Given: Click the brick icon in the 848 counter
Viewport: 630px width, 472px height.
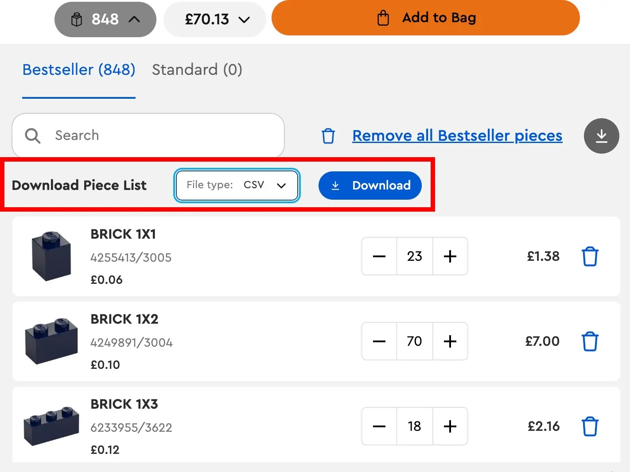Looking at the screenshot, I should click(77, 19).
